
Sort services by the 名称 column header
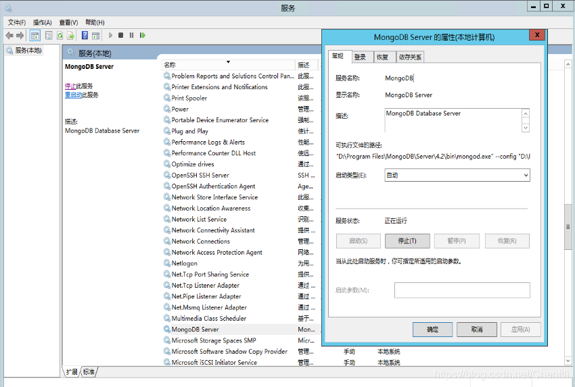[x=227, y=65]
